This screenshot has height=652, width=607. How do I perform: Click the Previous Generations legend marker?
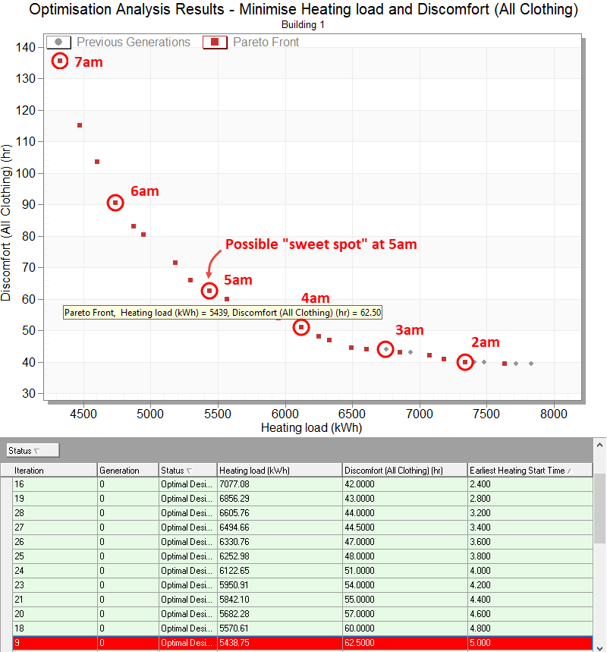(x=58, y=42)
